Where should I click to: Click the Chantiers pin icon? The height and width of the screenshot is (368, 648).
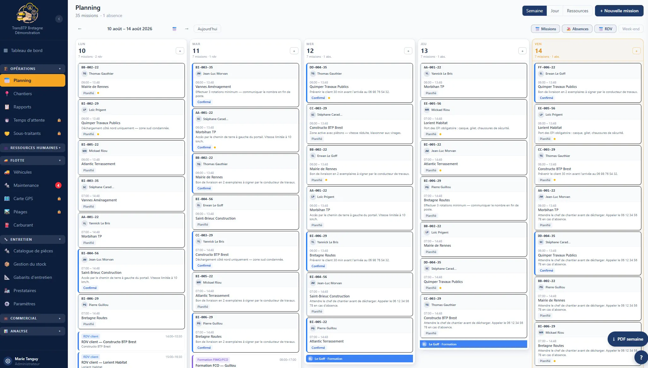coord(7,94)
